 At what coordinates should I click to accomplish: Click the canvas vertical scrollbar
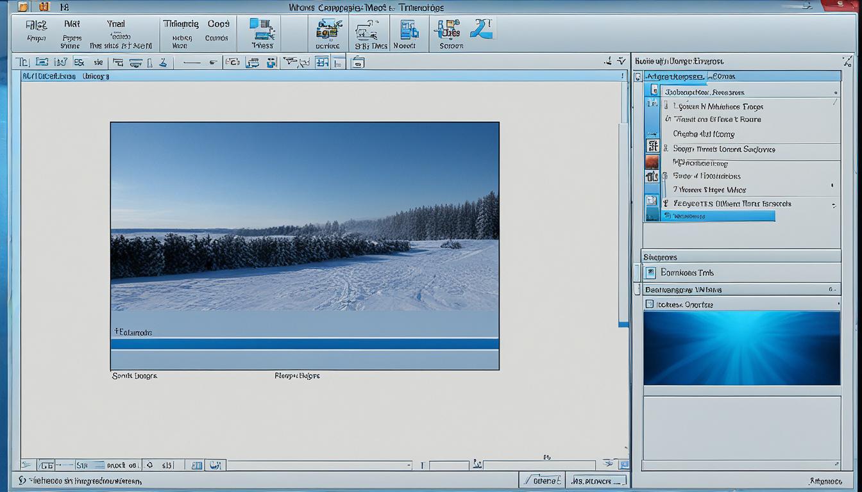pyautogui.click(x=623, y=224)
